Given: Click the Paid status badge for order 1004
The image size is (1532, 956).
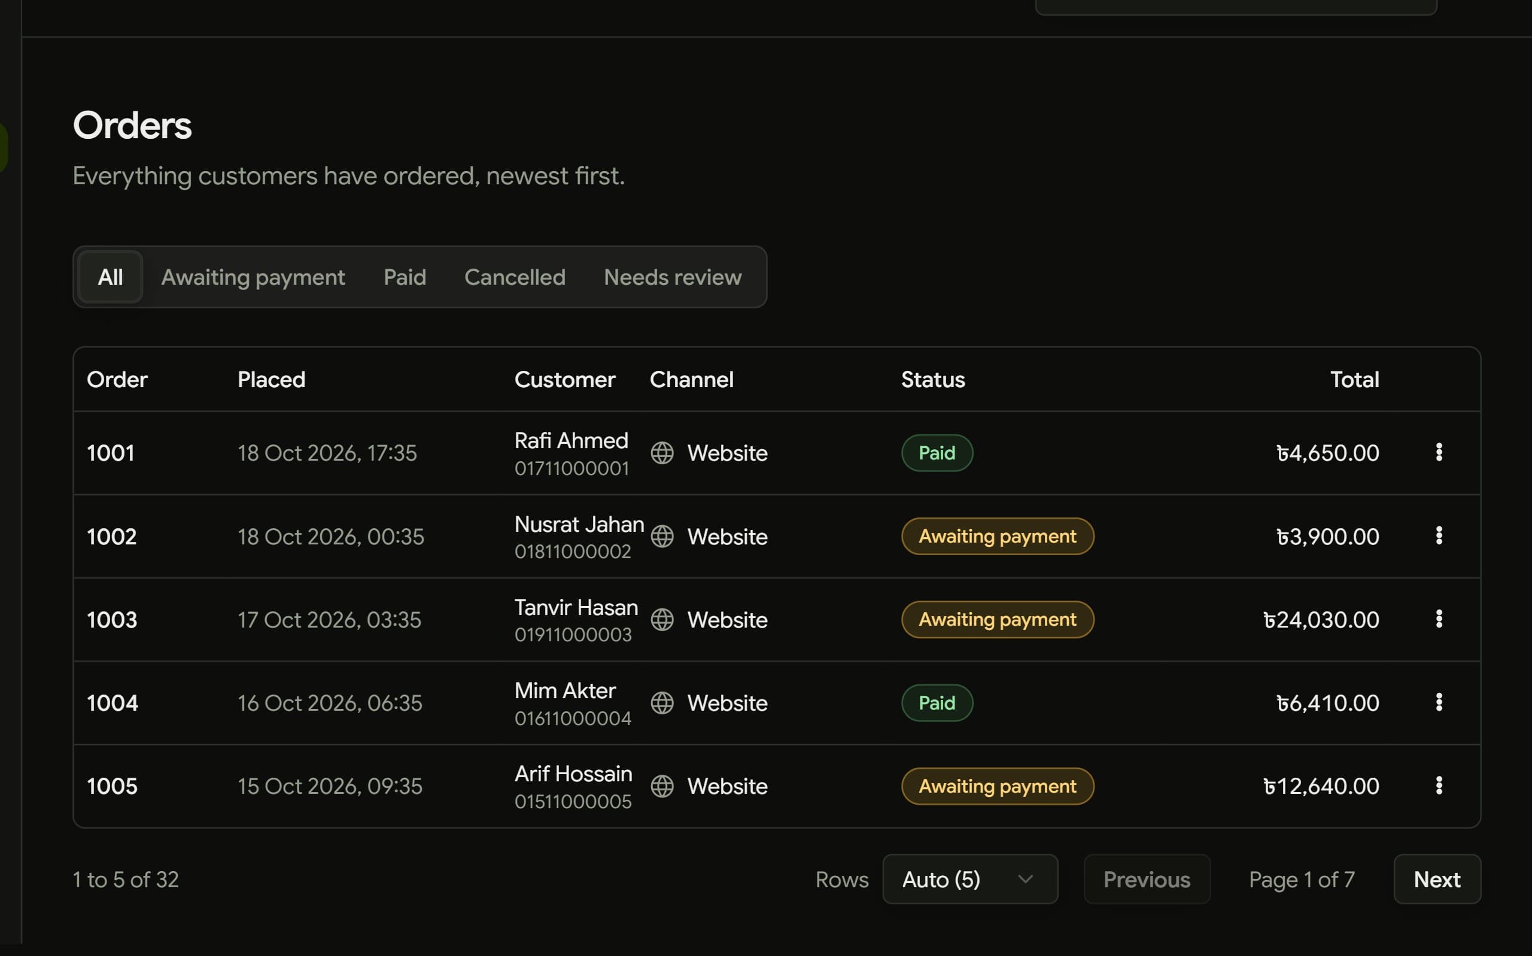Looking at the screenshot, I should click(937, 703).
